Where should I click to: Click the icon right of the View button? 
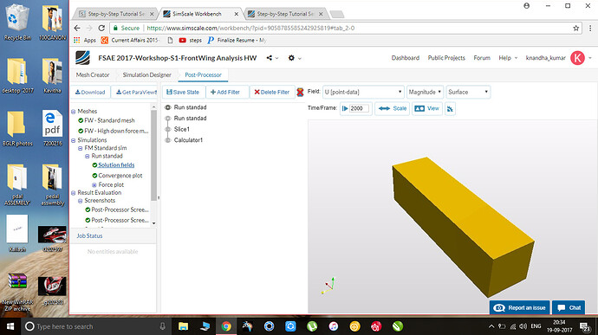[x=450, y=109]
